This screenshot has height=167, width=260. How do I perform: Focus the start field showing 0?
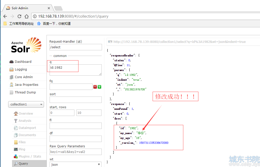62,113
